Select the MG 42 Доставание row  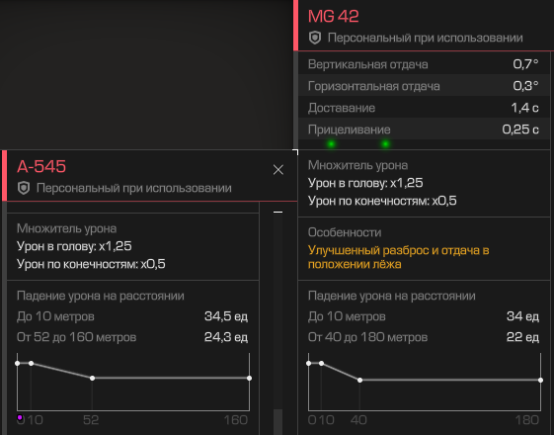click(x=424, y=108)
